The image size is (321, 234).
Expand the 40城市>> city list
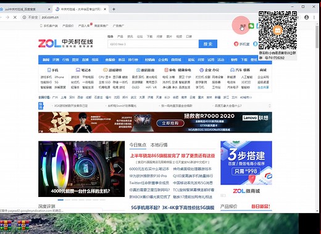246,98
